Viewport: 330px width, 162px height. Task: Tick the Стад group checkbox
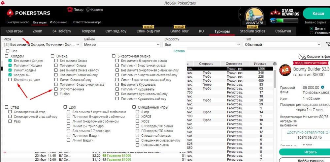pyautogui.click(x=7, y=107)
